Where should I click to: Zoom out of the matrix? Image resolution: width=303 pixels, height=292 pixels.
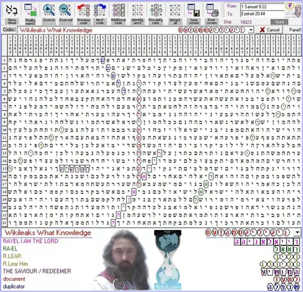(x=66, y=13)
